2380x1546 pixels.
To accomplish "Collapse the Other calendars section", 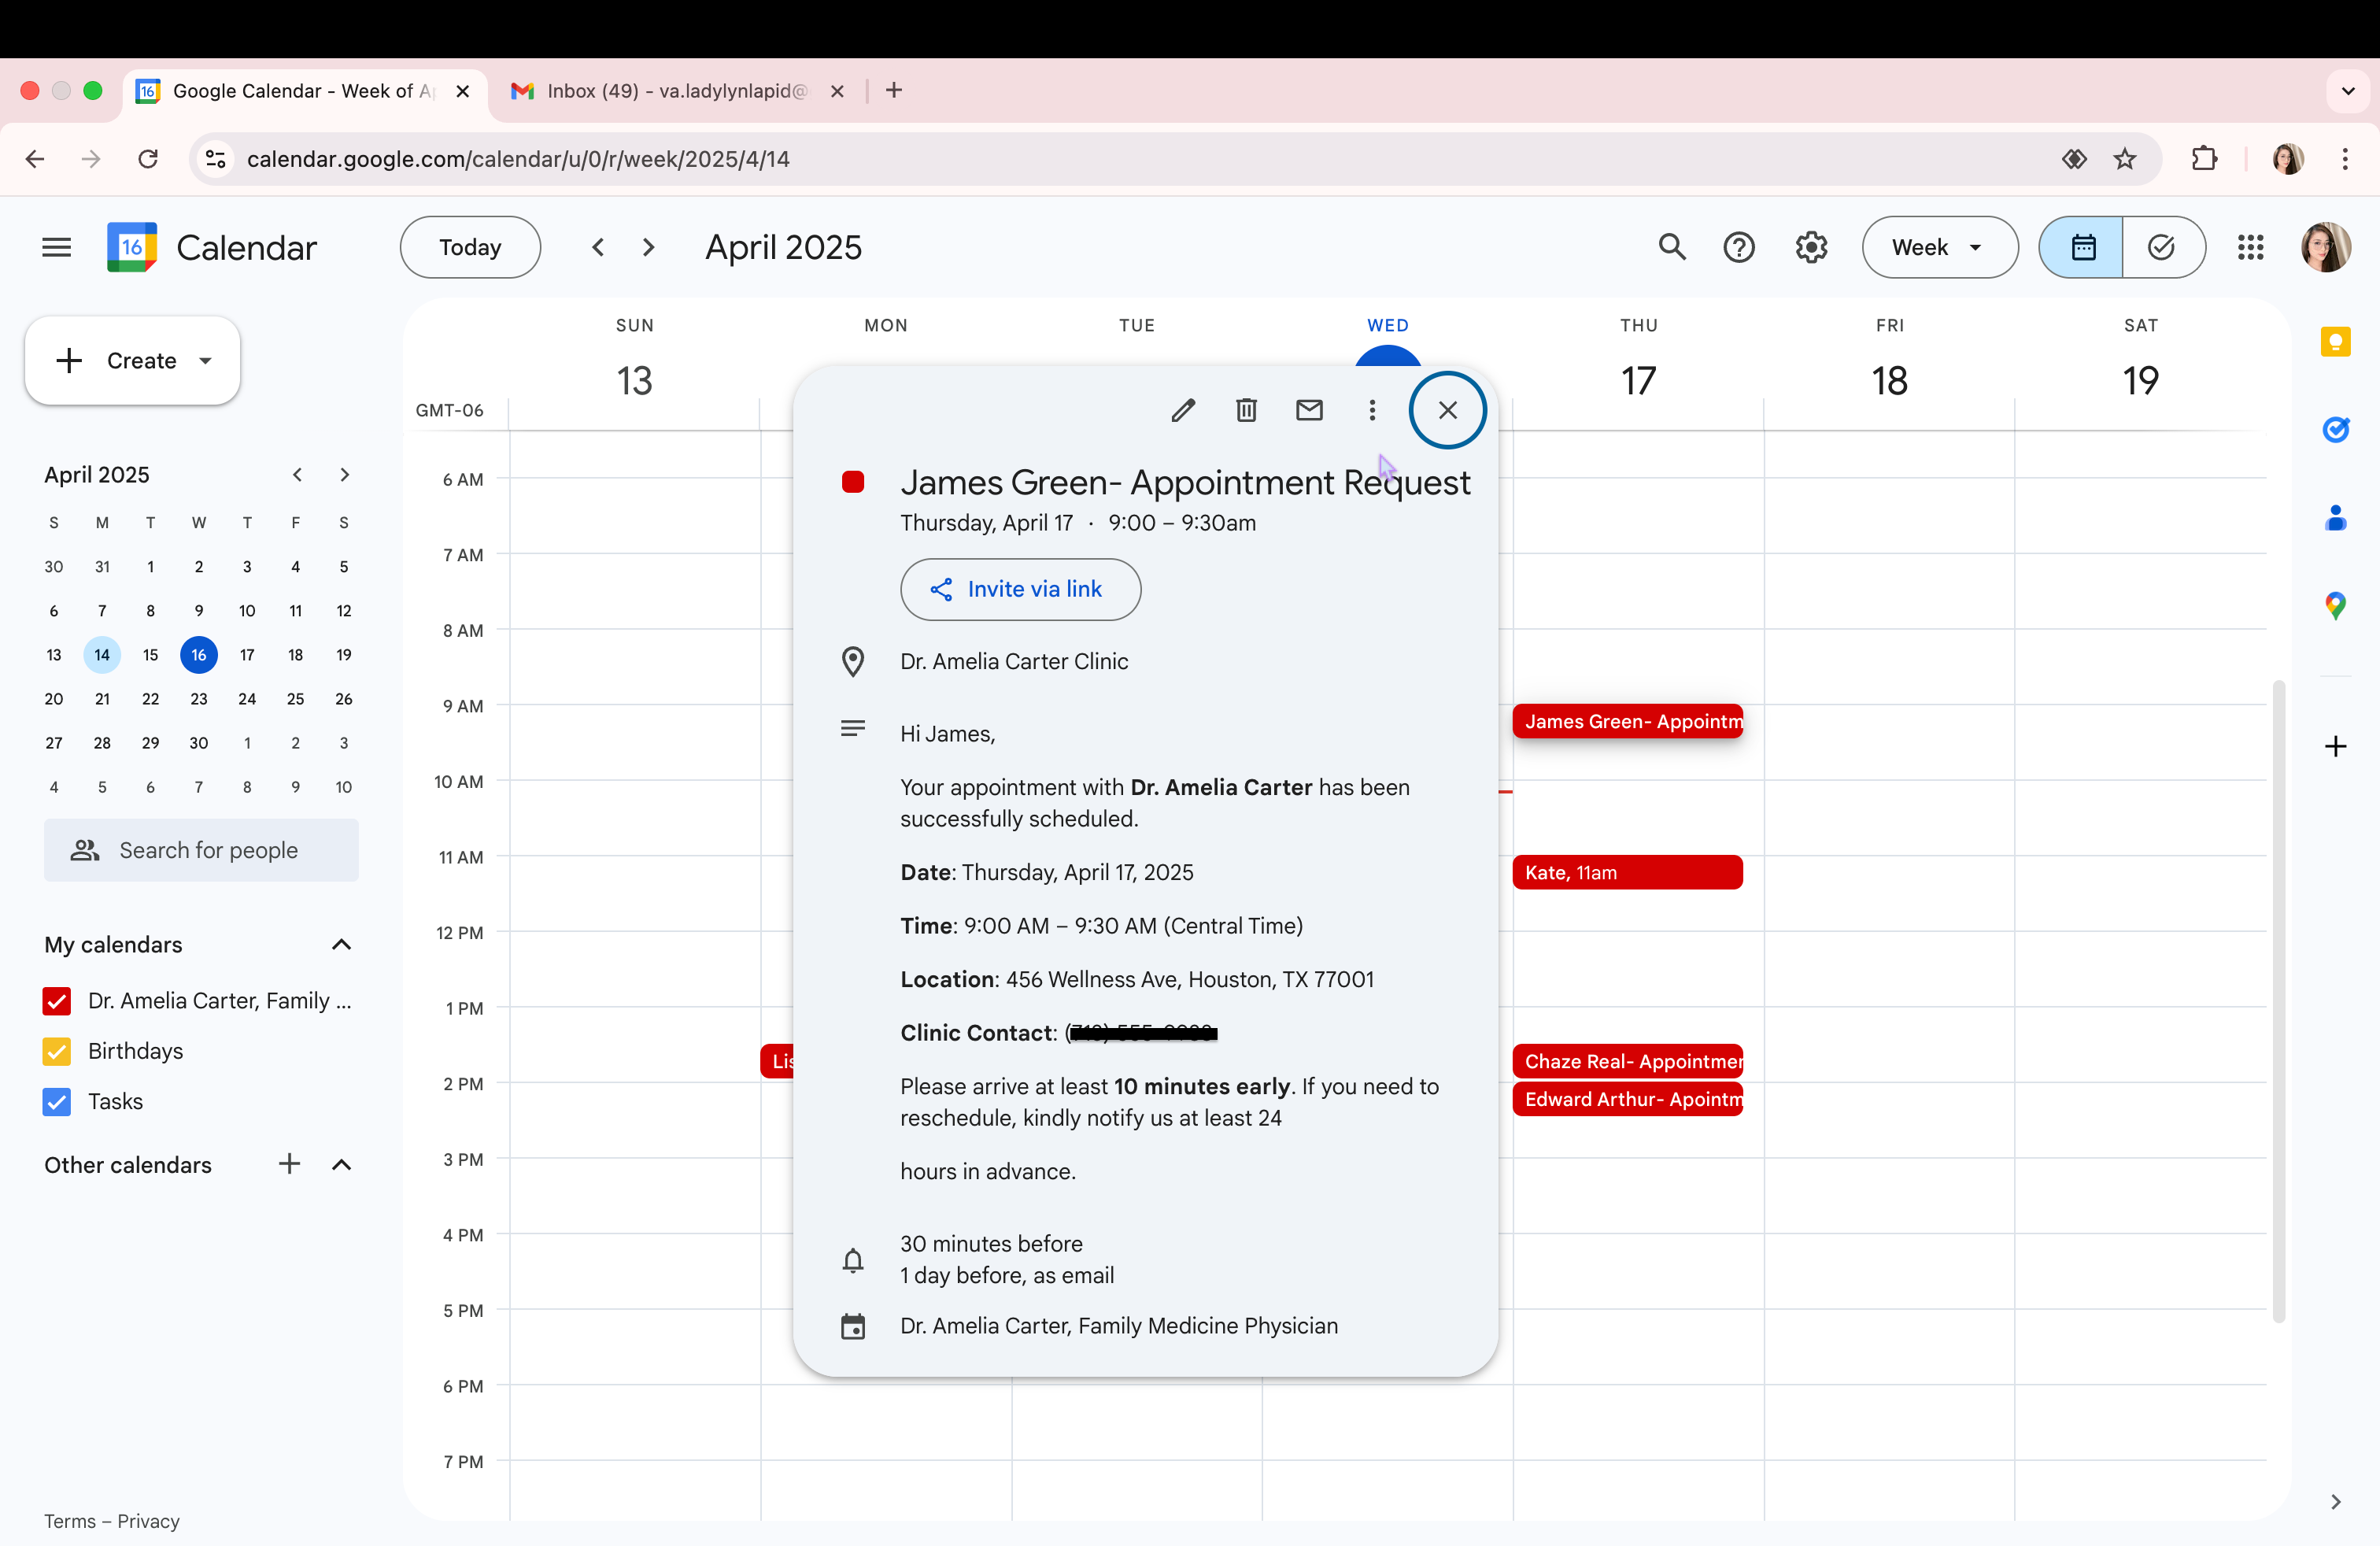I will point(341,1164).
